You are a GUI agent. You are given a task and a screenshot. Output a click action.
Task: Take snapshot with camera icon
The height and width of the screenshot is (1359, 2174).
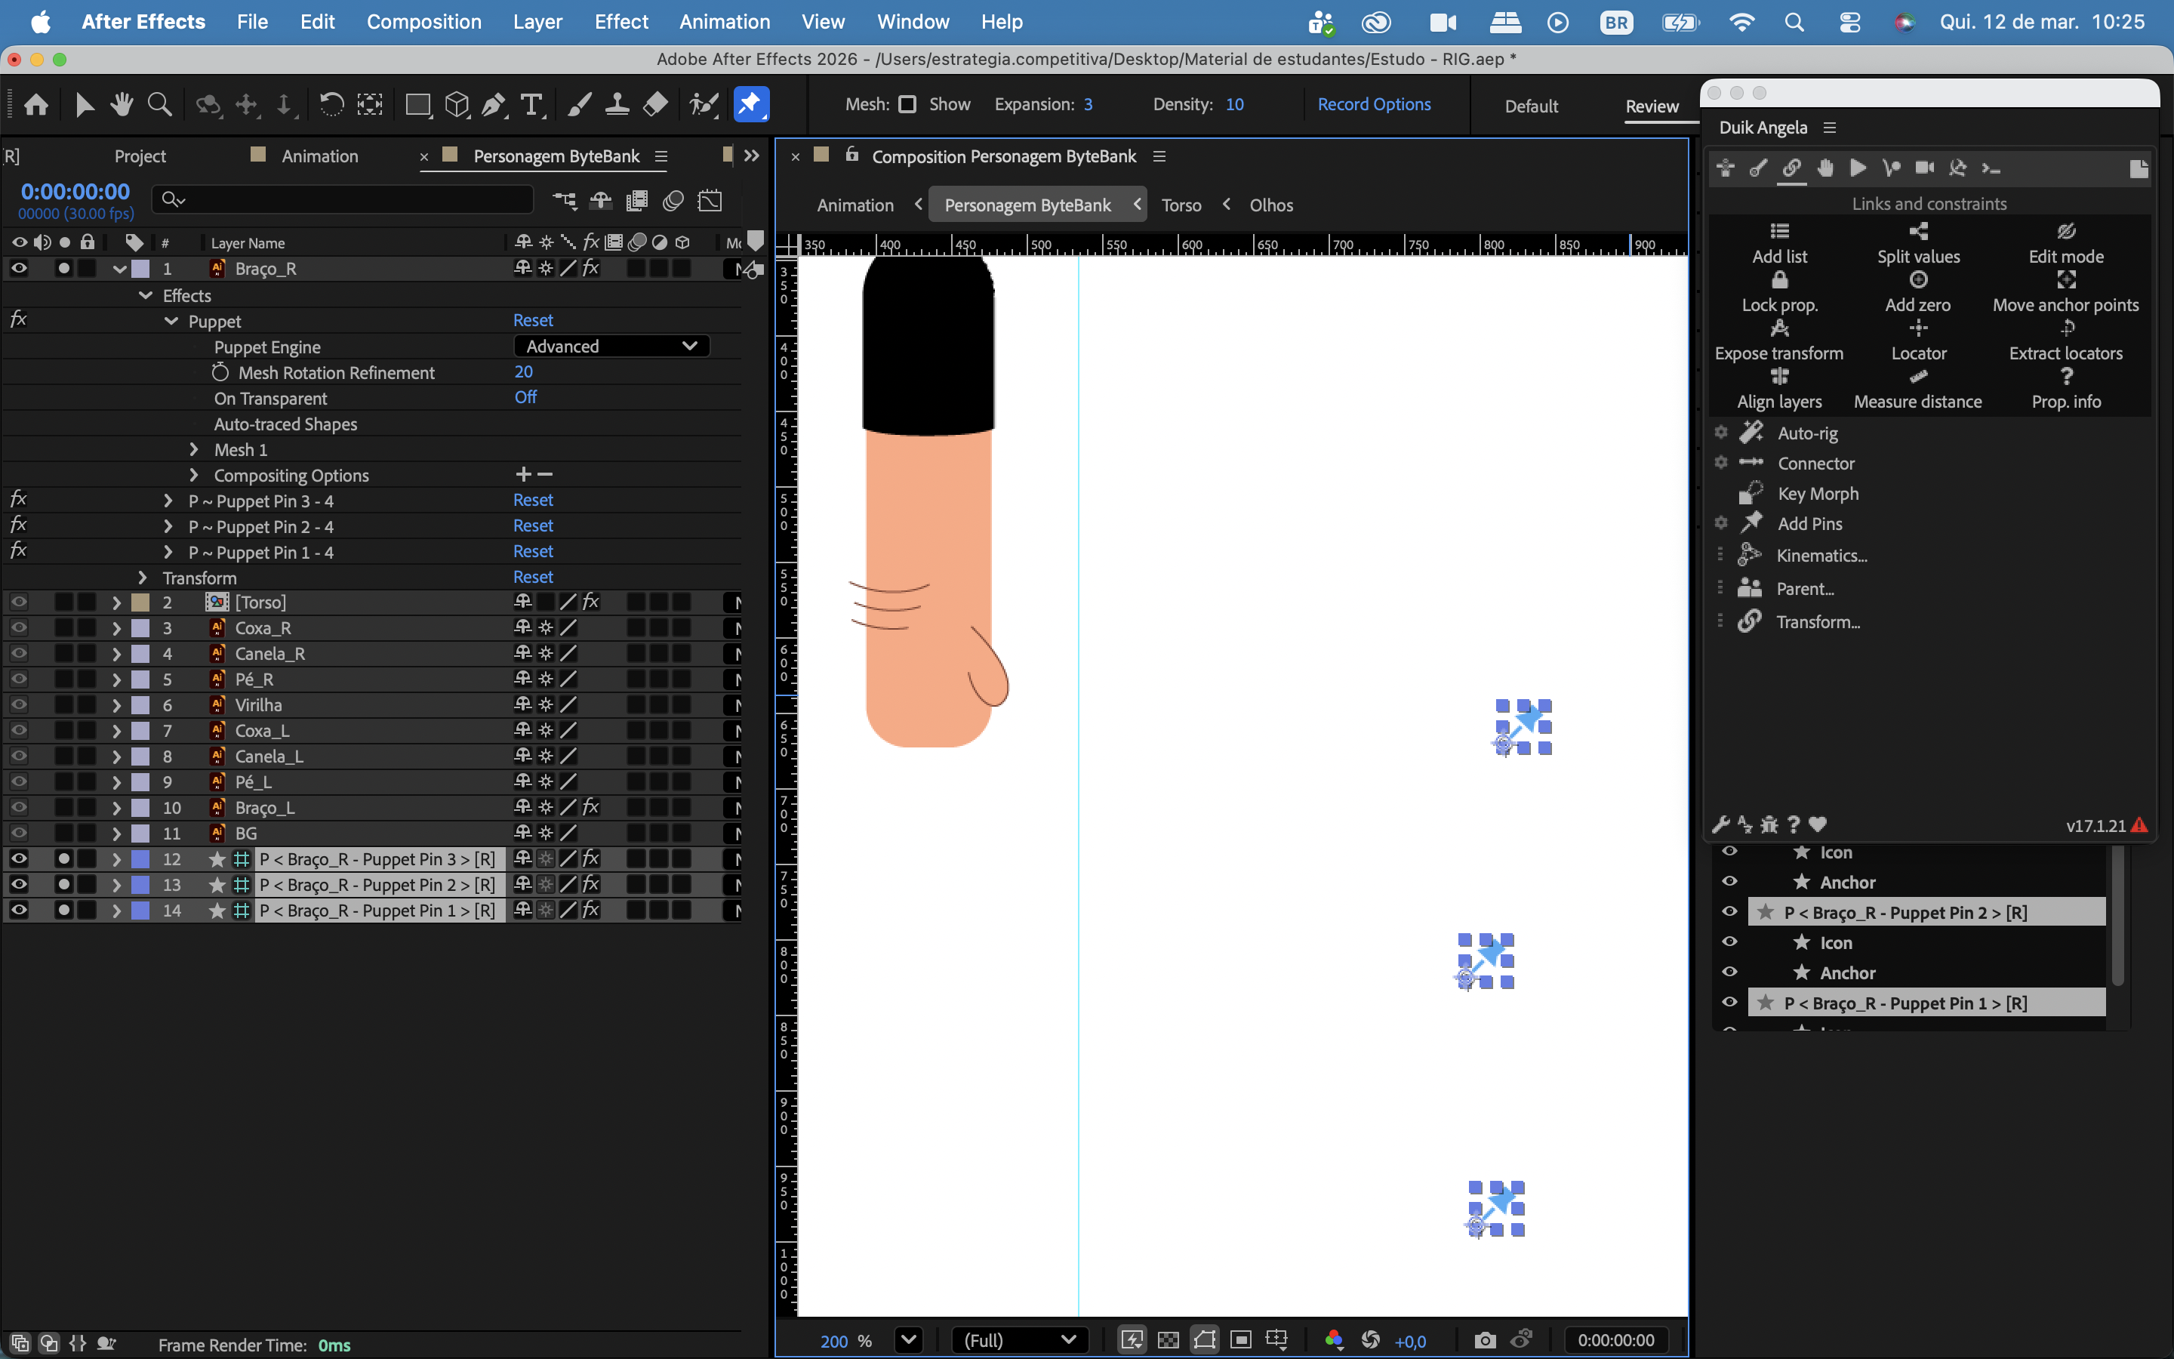(1485, 1340)
